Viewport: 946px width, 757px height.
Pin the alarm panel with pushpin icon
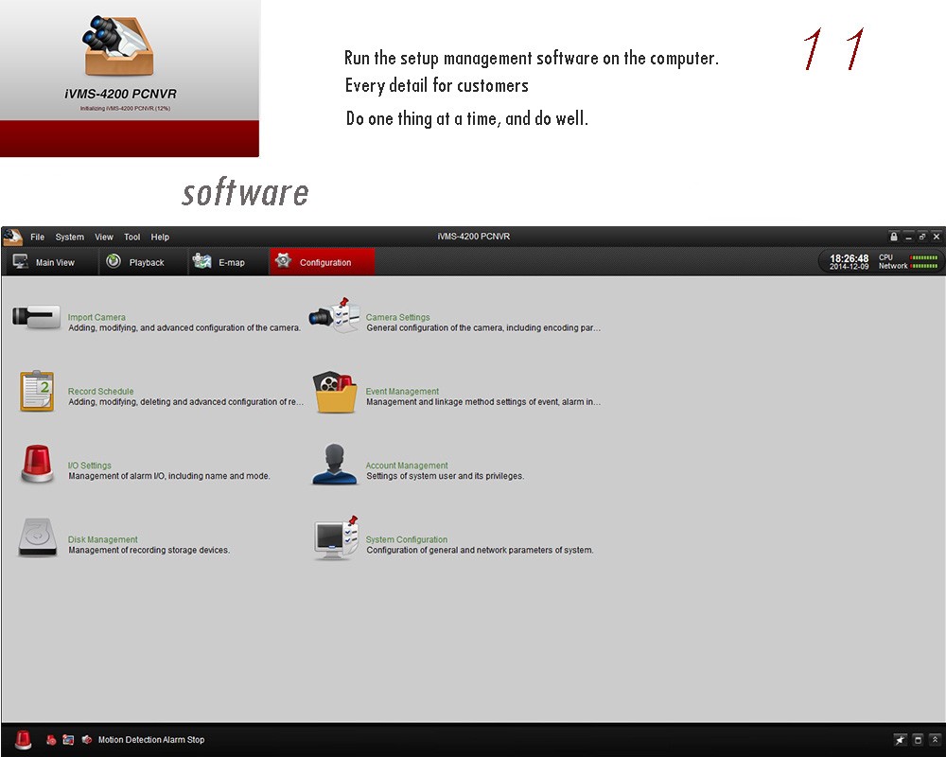(900, 740)
